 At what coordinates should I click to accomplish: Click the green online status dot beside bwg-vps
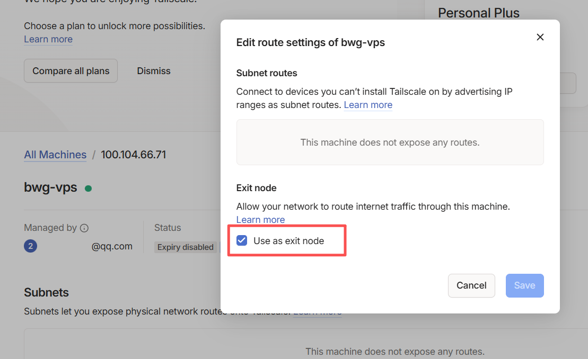coord(88,188)
